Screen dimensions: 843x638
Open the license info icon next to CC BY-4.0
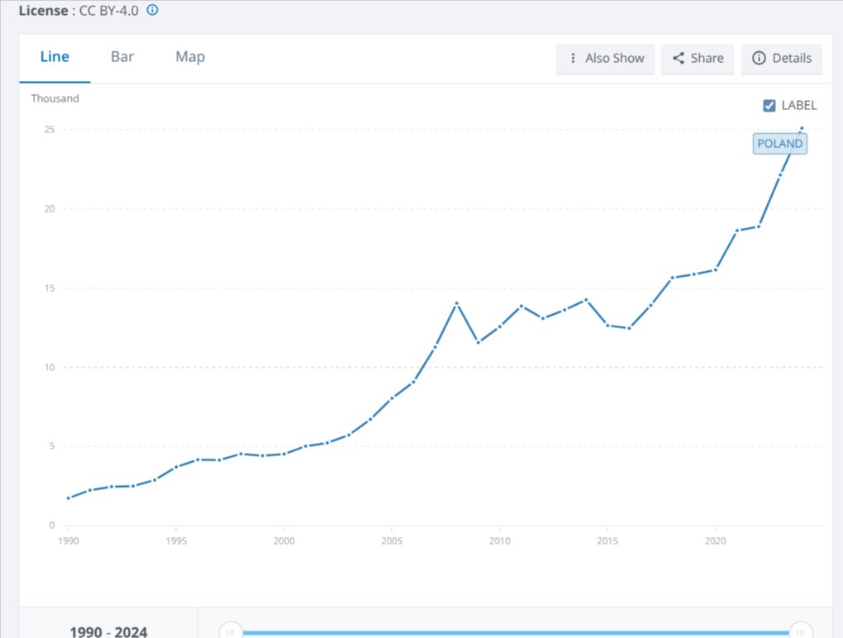point(153,10)
